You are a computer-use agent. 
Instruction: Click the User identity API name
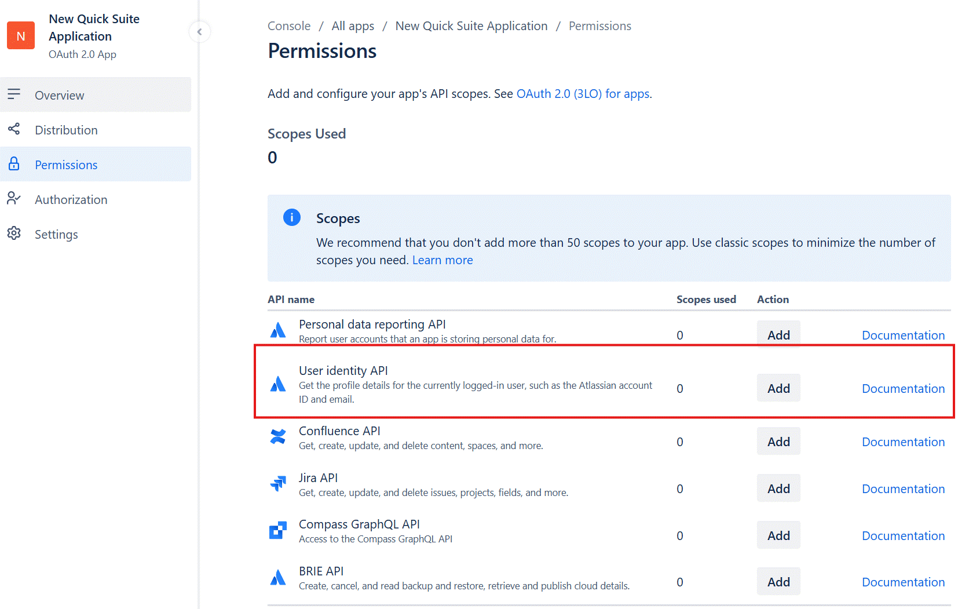(343, 371)
